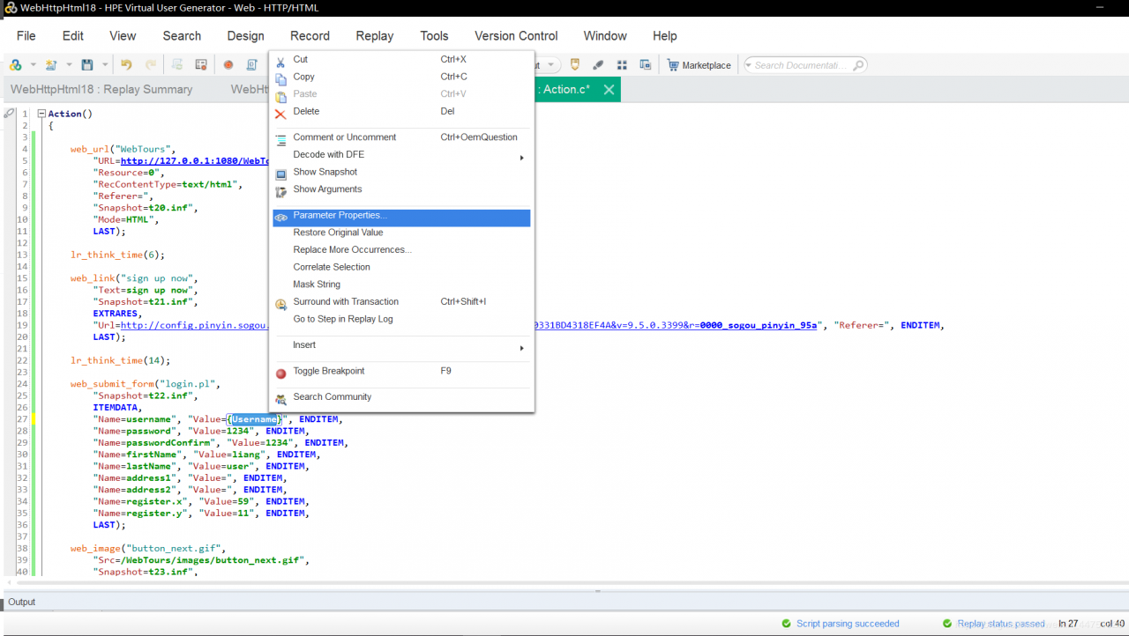This screenshot has width=1129, height=636.
Task: Click the four-squares layout icon
Action: click(x=622, y=65)
